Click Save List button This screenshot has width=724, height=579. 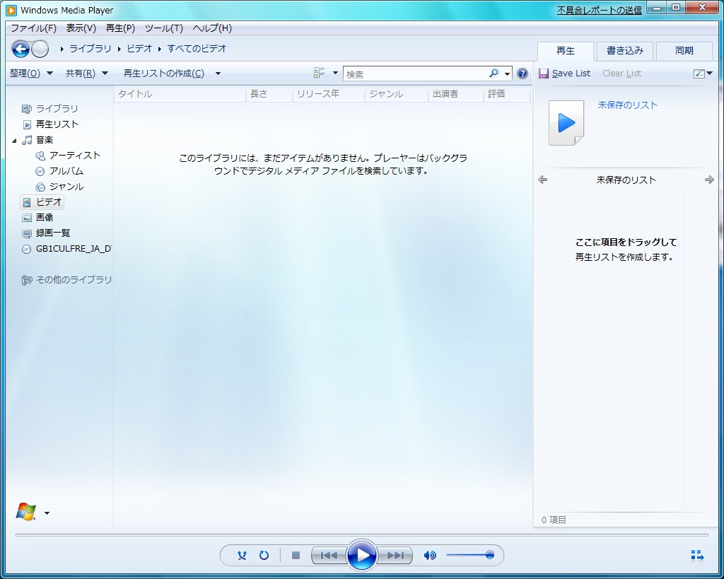[565, 74]
